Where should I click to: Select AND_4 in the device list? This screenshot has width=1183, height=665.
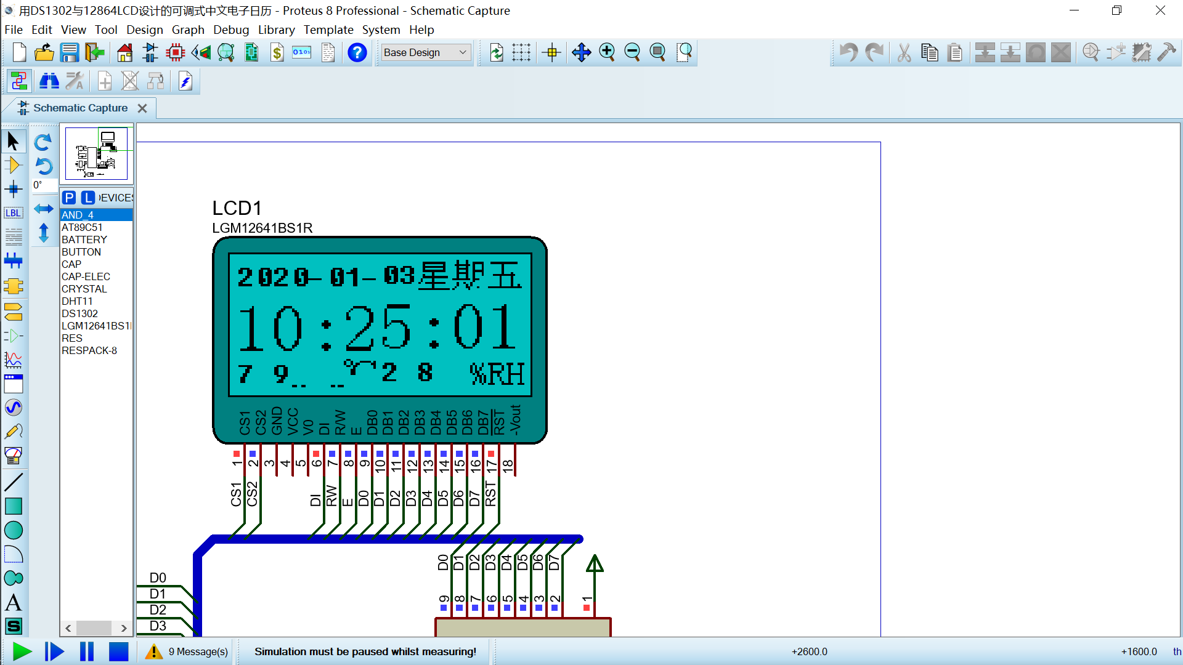pos(97,215)
